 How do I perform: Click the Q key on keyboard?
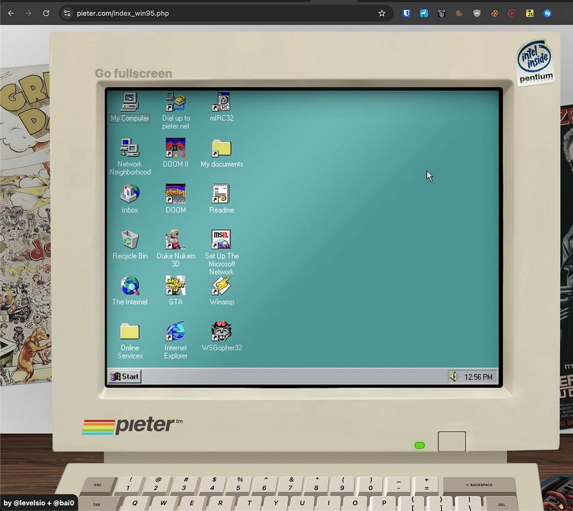click(135, 504)
